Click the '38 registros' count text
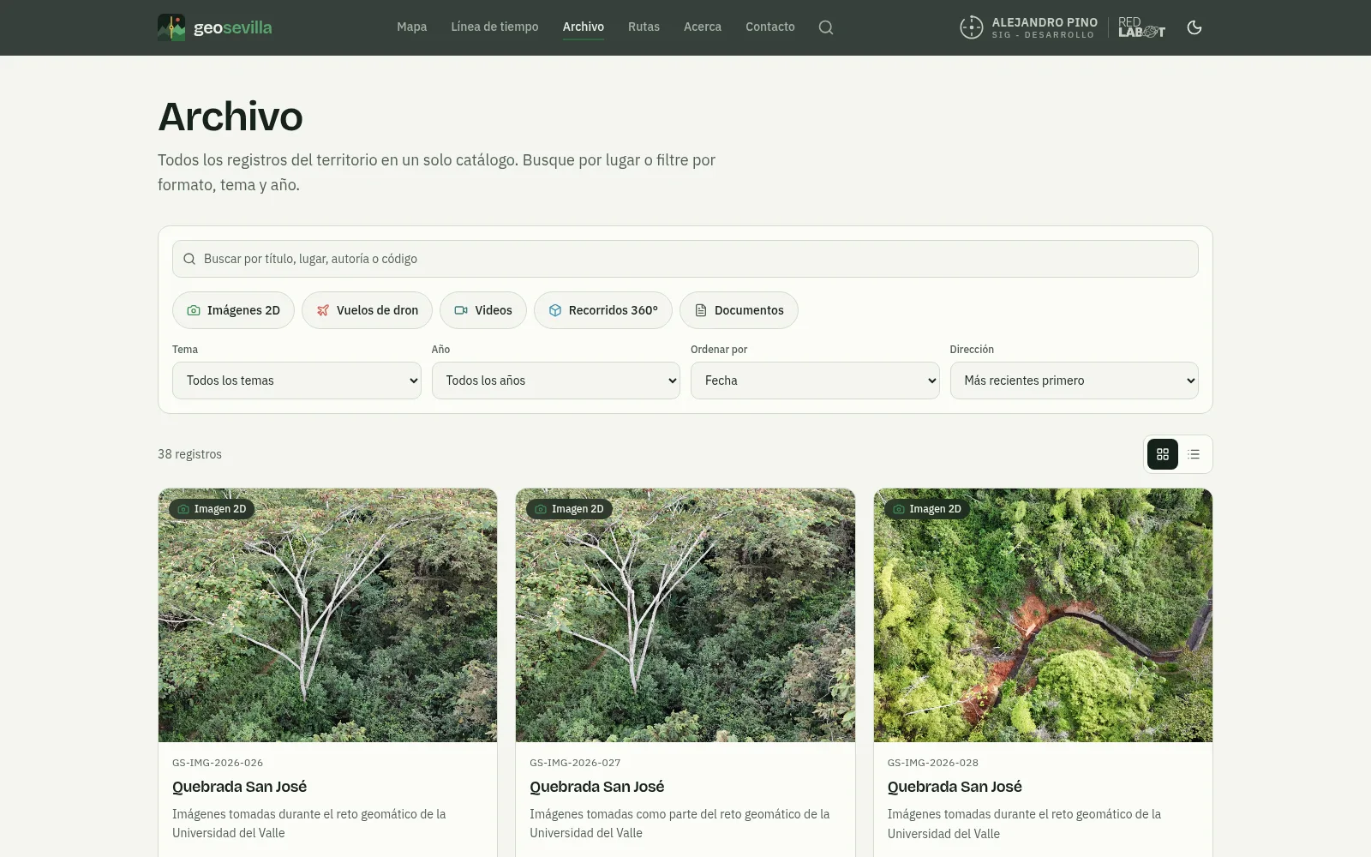 [x=189, y=454]
